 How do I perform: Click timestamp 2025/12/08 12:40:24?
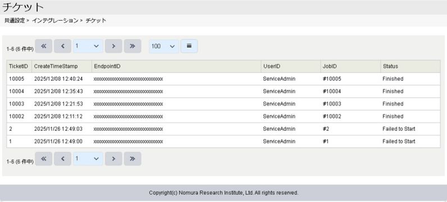point(58,79)
